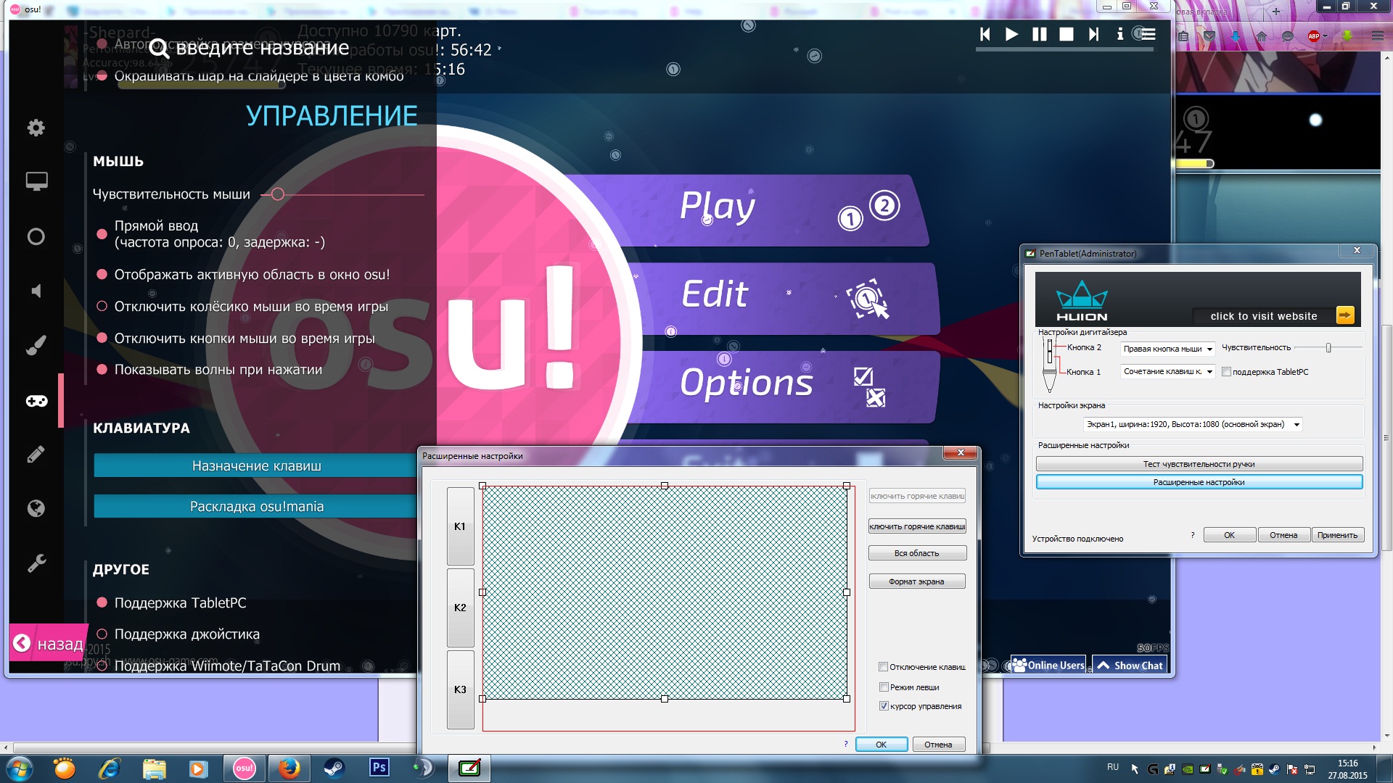Enable Left-handed Mode checkbox in advanced settings
This screenshot has width=1393, height=783.
tap(884, 687)
